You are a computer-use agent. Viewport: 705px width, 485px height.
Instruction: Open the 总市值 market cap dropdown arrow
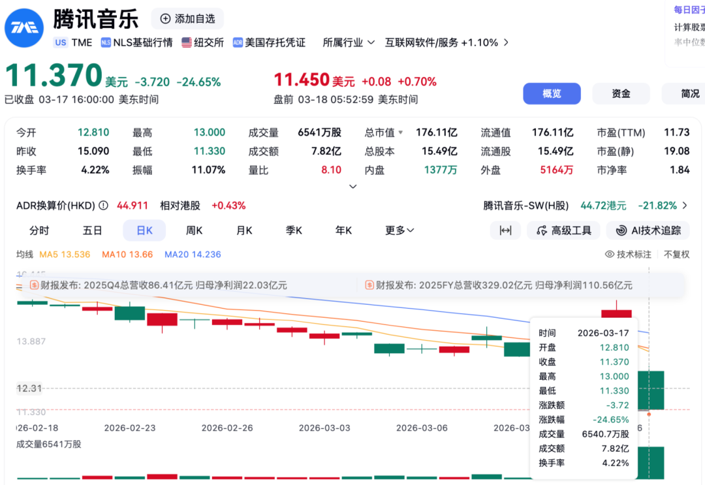coord(401,133)
